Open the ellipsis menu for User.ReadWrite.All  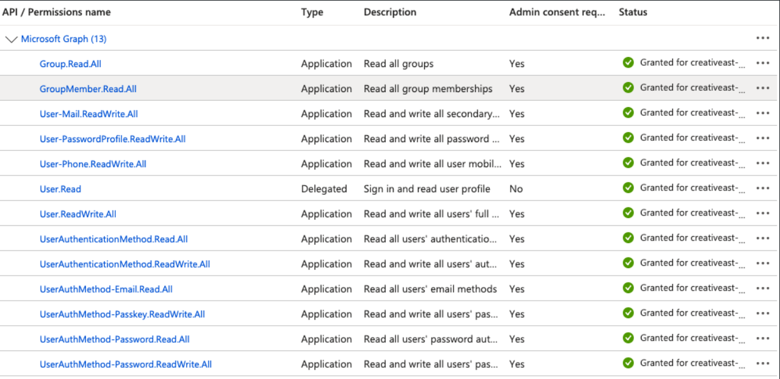[x=762, y=214]
